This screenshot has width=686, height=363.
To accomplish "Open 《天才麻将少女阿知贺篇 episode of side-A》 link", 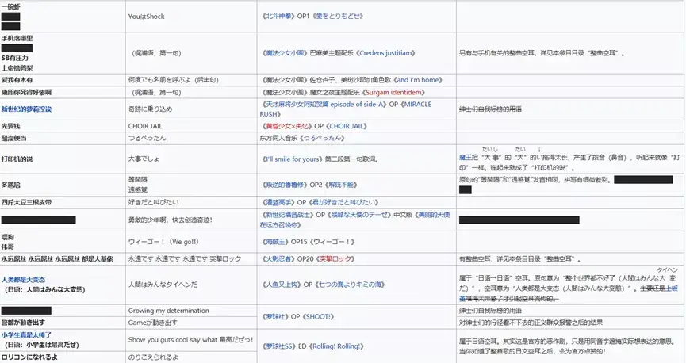I will point(324,105).
